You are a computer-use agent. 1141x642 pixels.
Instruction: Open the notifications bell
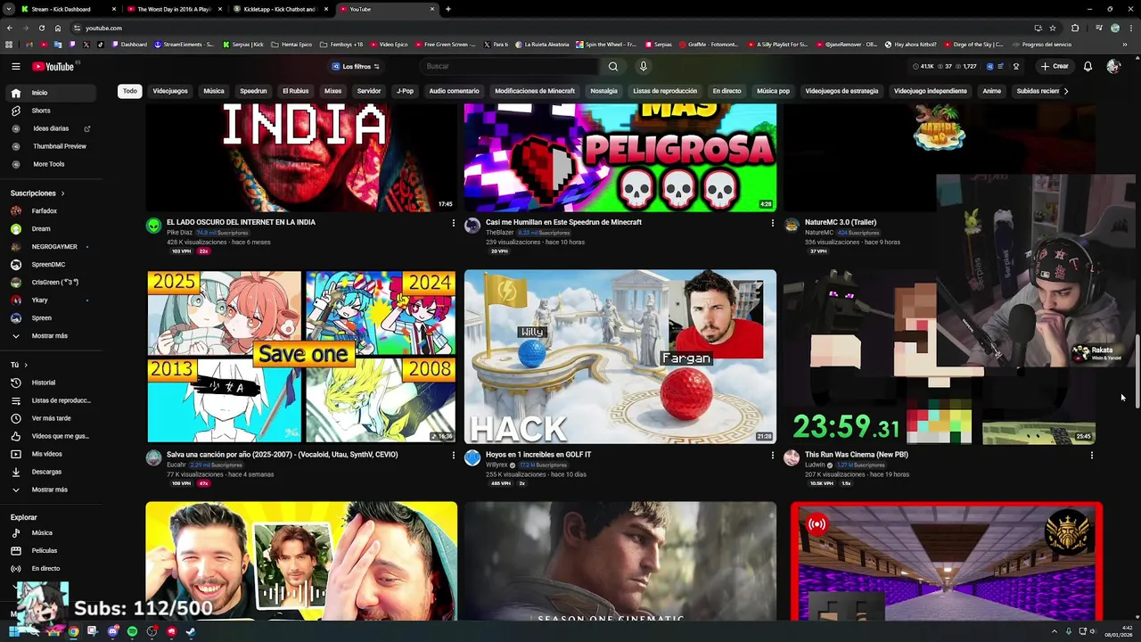[x=1088, y=66]
